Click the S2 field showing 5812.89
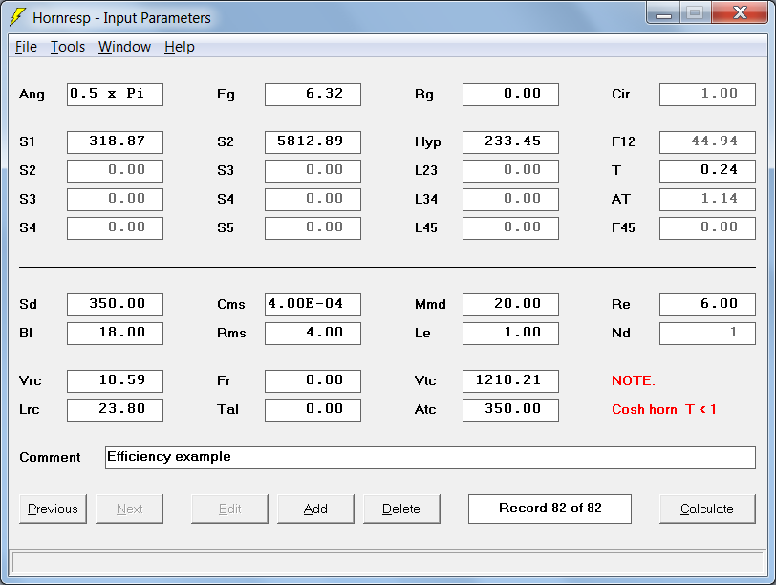776x585 pixels. 313,142
